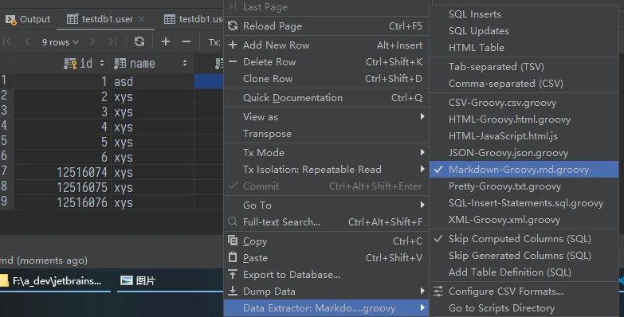Go to next page arrow in grid toolbar
This screenshot has width=624, height=317.
click(92, 41)
